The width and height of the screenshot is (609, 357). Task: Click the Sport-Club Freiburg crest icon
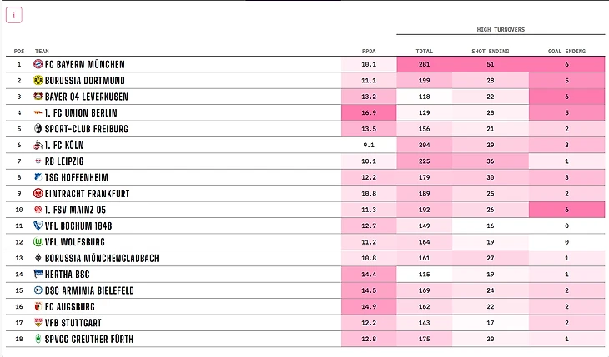[38, 129]
